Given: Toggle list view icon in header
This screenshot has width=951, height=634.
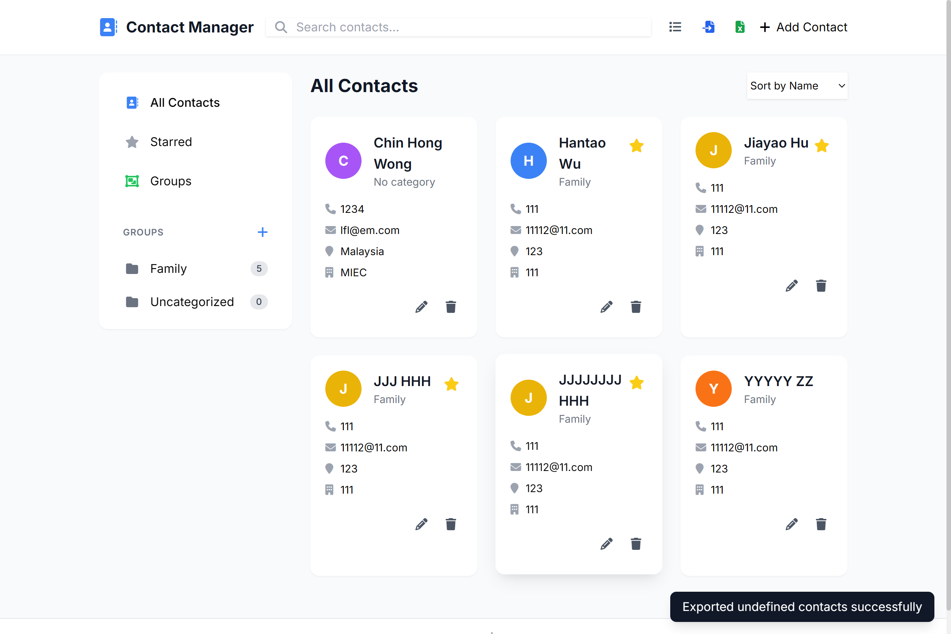Looking at the screenshot, I should click(675, 27).
